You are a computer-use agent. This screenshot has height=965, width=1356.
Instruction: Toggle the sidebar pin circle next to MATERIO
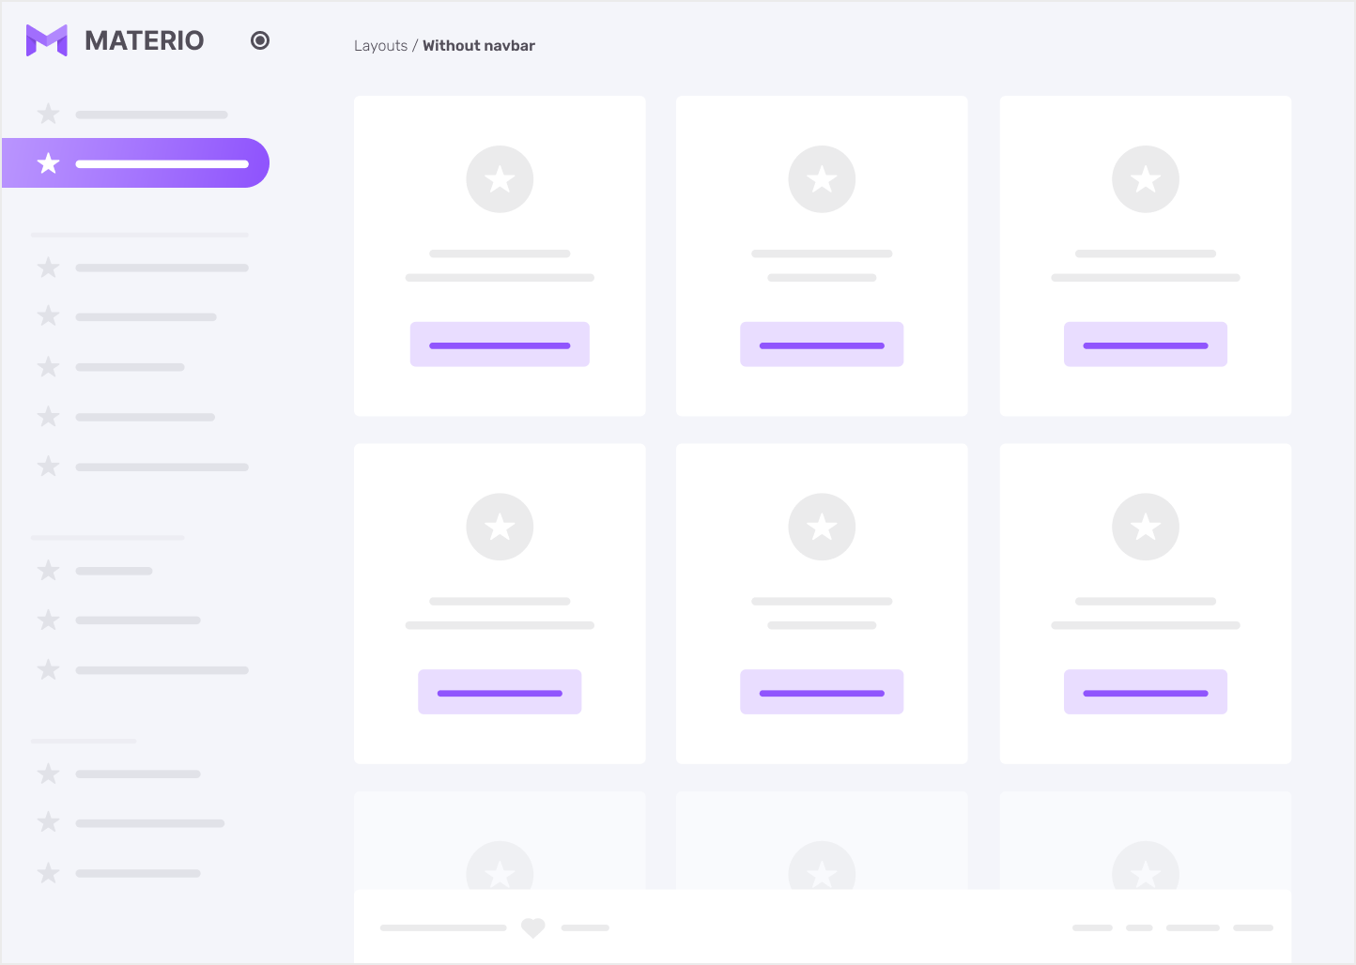tap(260, 40)
